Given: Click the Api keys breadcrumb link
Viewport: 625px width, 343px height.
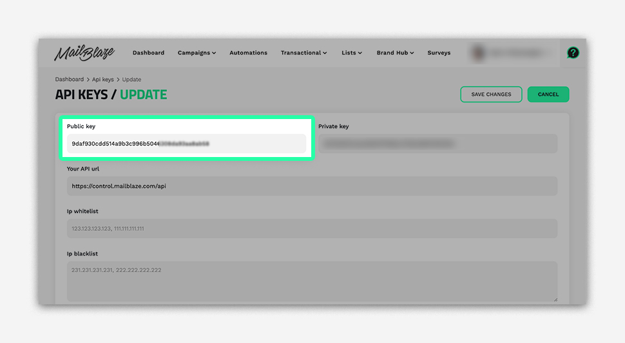Looking at the screenshot, I should coord(102,80).
